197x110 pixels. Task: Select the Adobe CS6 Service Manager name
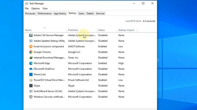pyautogui.click(x=49, y=35)
